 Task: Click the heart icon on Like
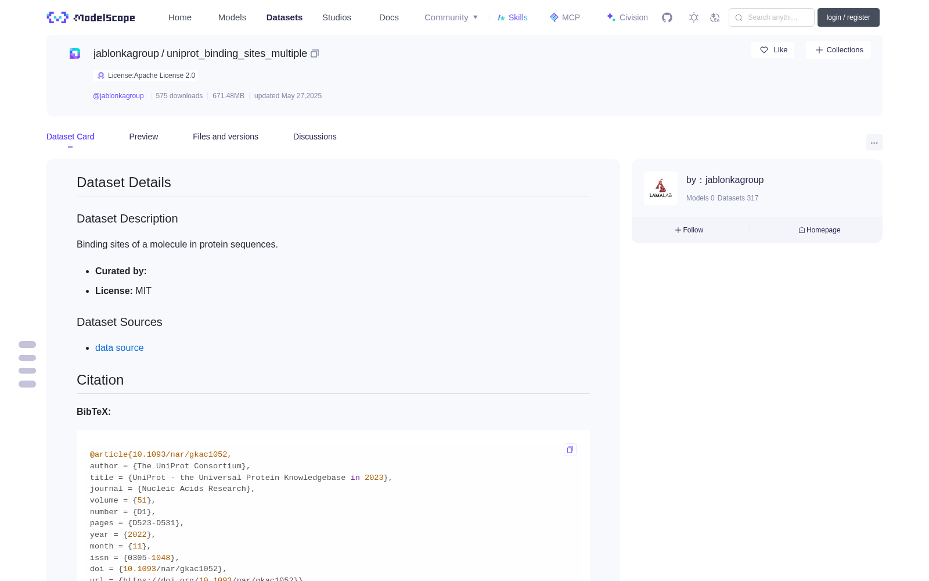764,50
